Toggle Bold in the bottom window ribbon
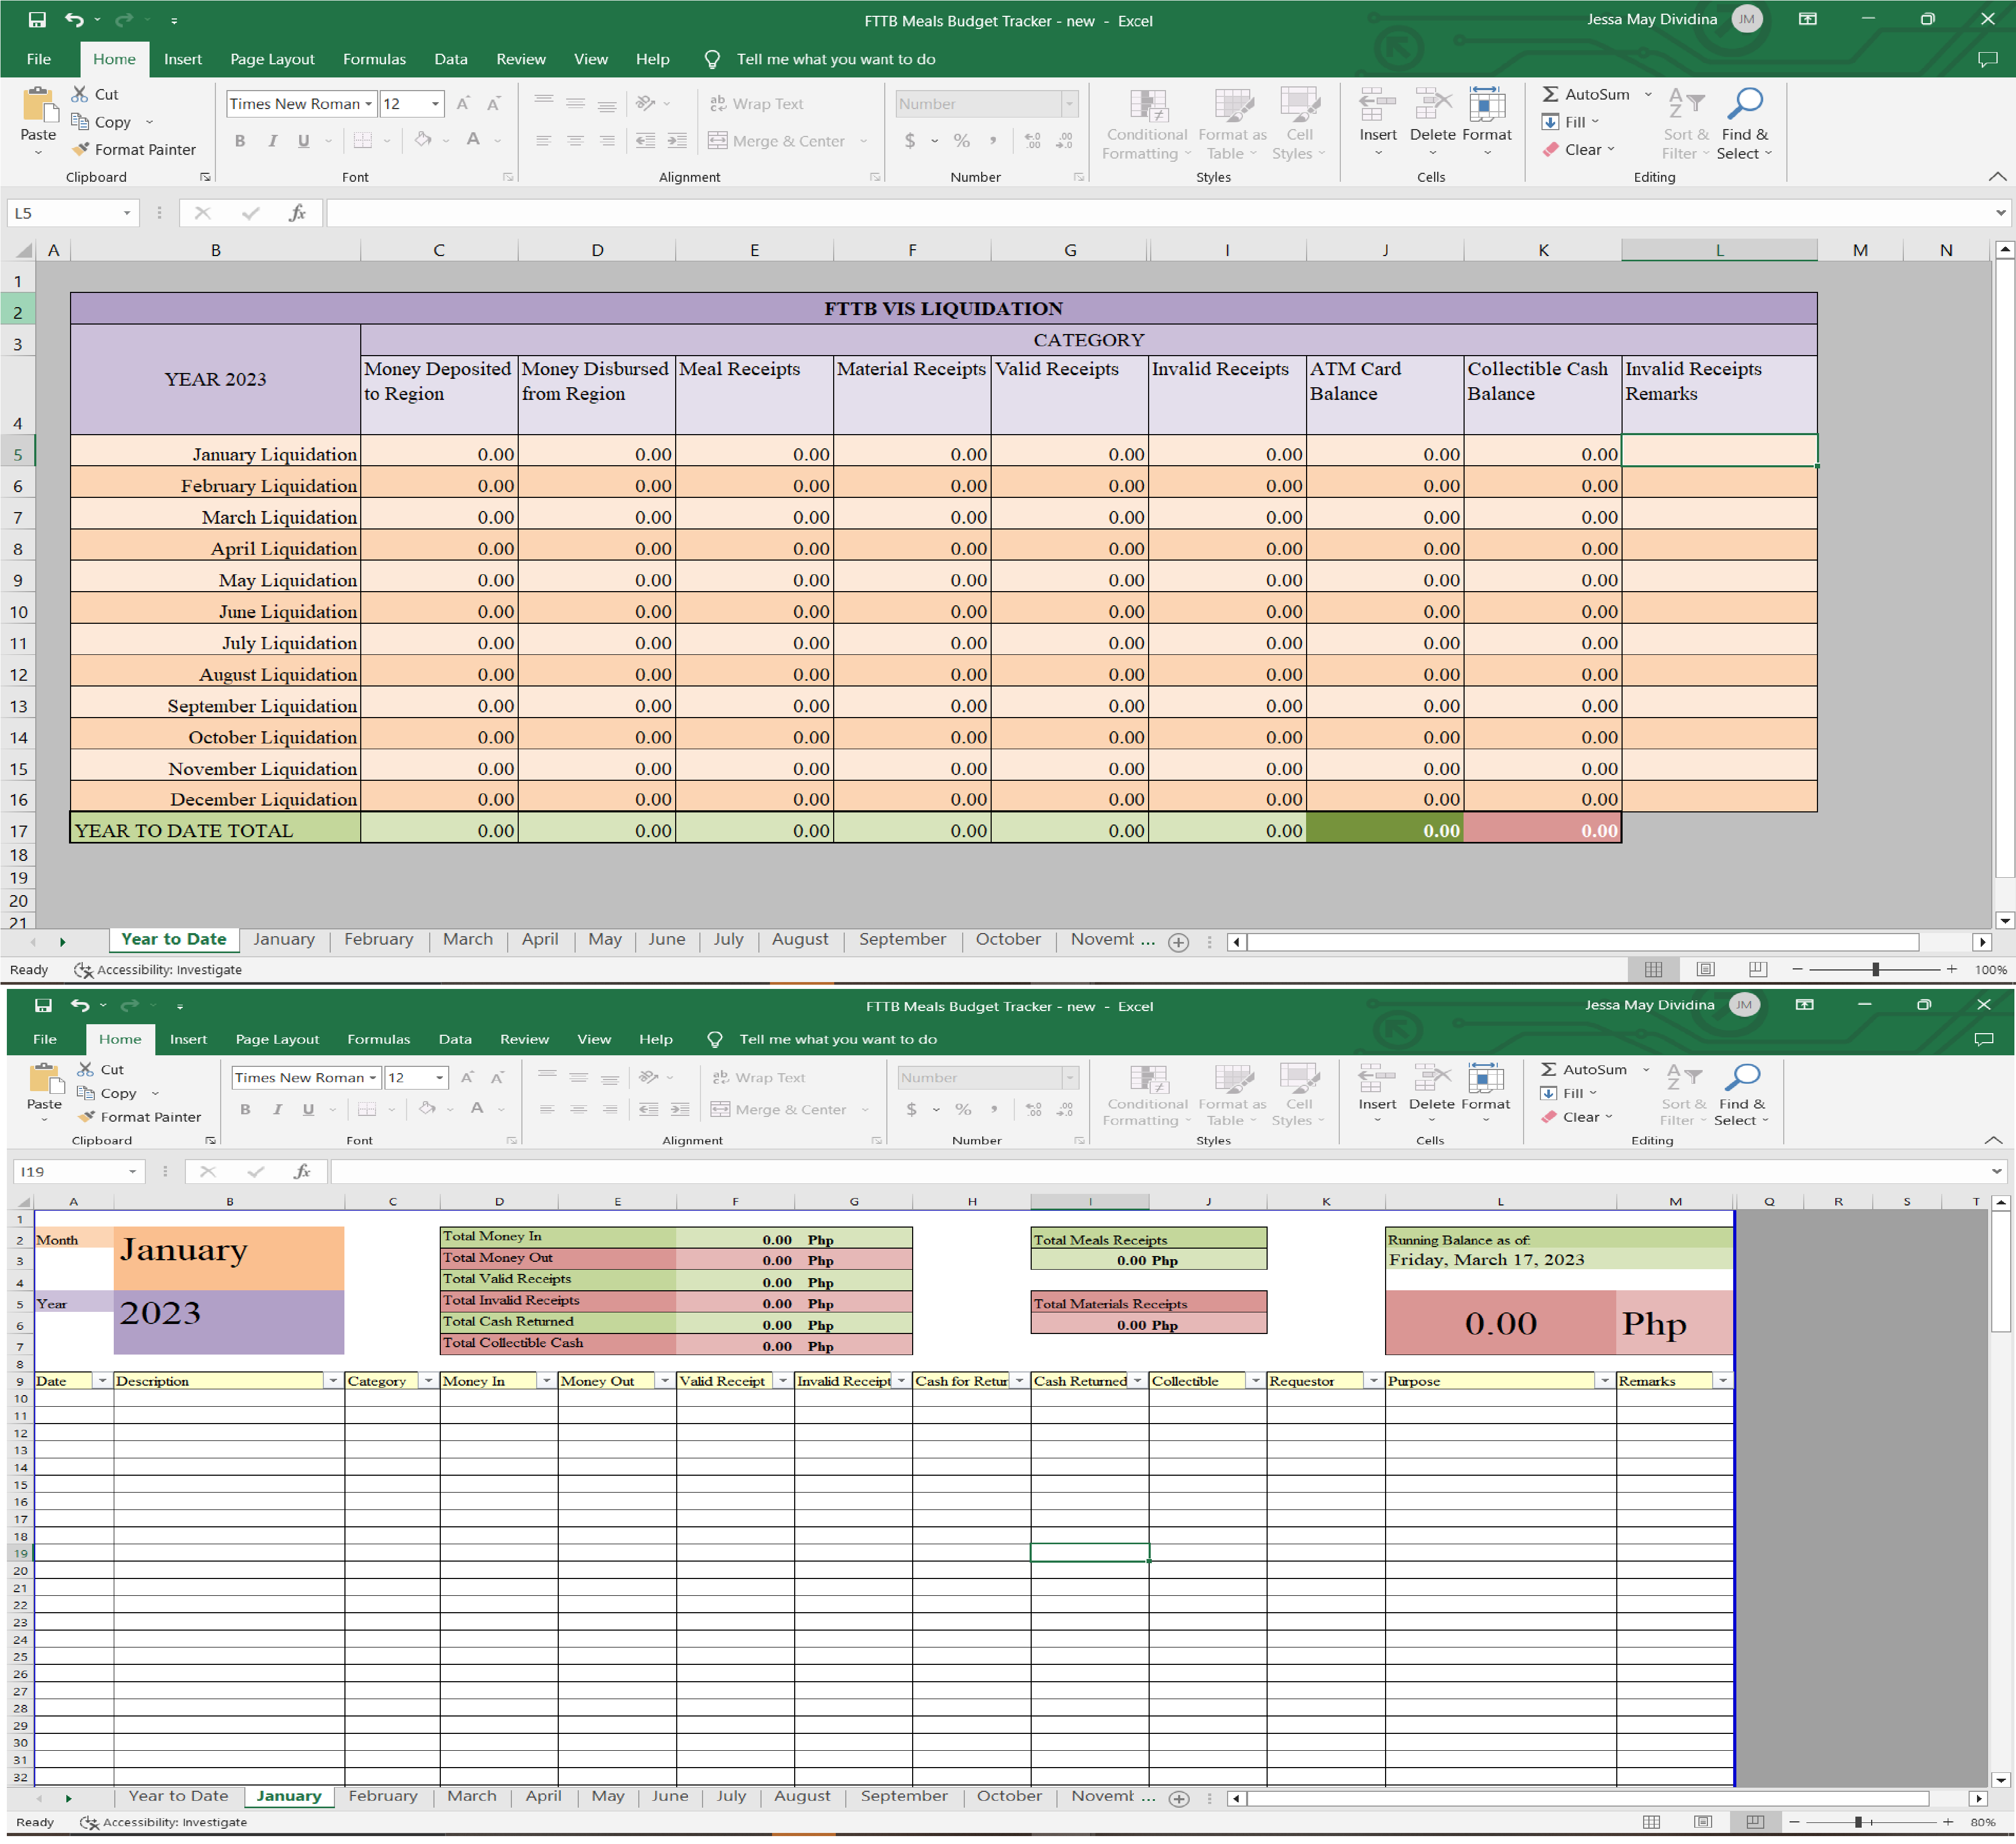The width and height of the screenshot is (2016, 1844). (245, 1109)
